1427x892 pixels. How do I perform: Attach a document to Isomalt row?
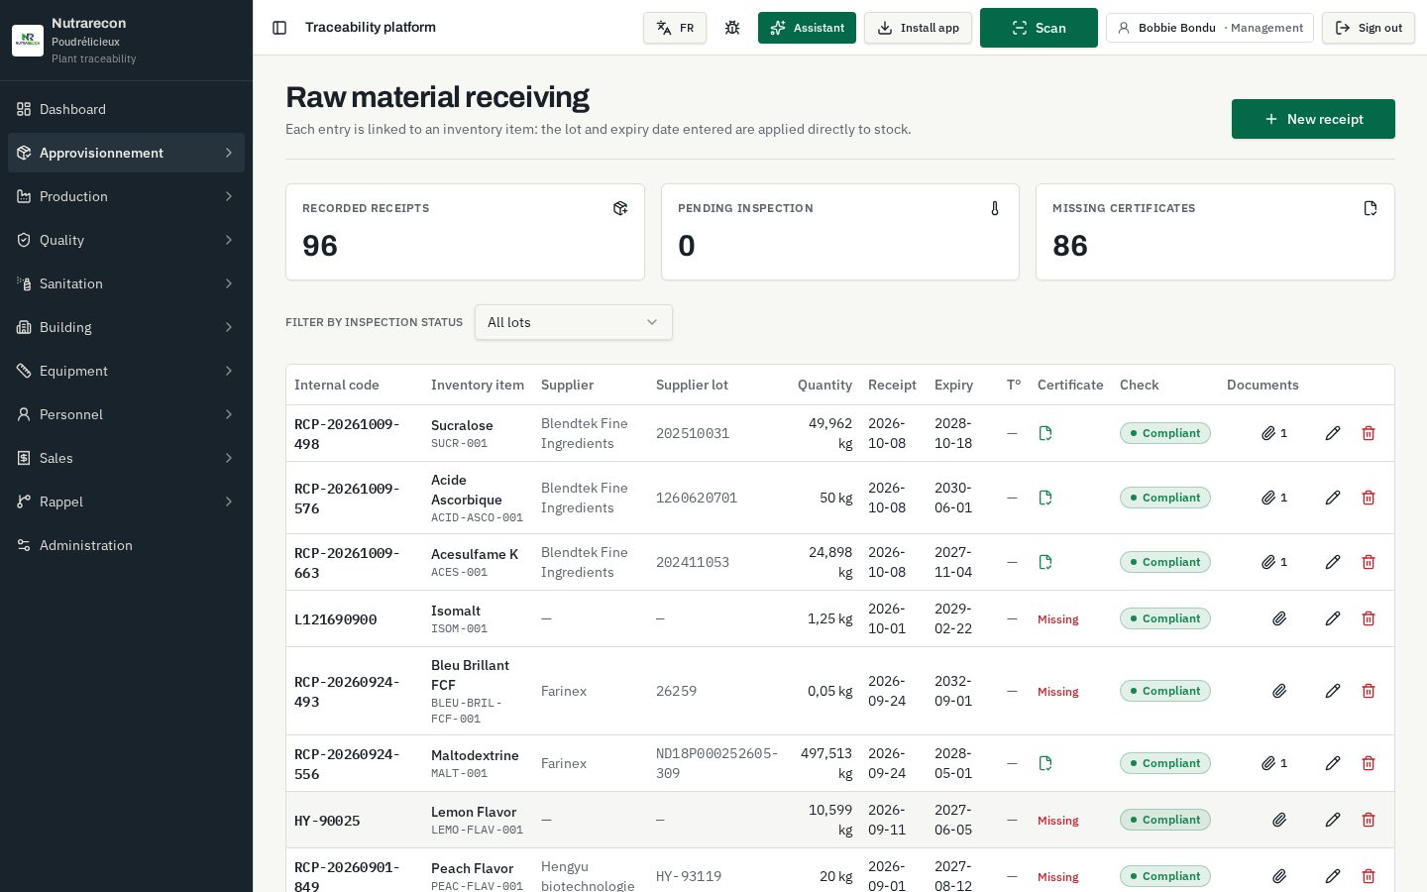click(1279, 618)
